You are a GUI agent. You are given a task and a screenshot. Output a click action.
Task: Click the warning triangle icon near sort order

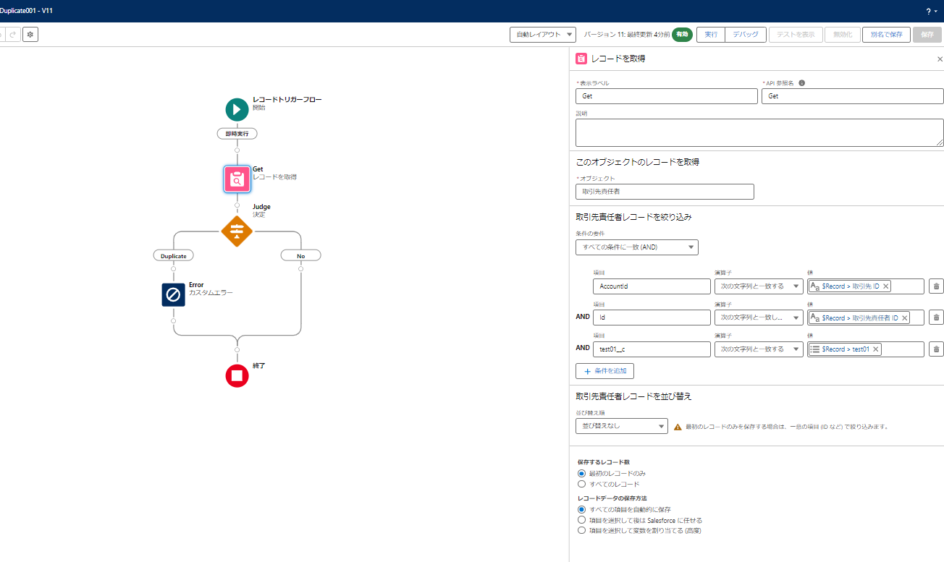click(x=678, y=427)
